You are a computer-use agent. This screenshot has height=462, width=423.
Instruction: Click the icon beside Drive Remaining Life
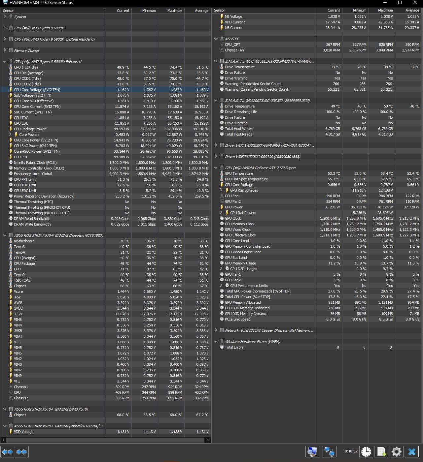(x=222, y=112)
